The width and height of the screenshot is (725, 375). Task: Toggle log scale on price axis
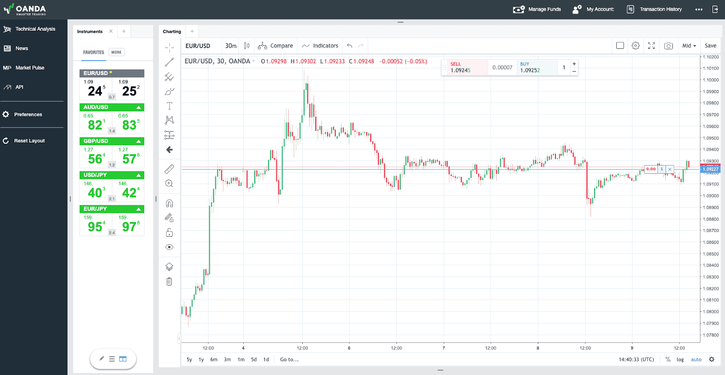pyautogui.click(x=680, y=360)
